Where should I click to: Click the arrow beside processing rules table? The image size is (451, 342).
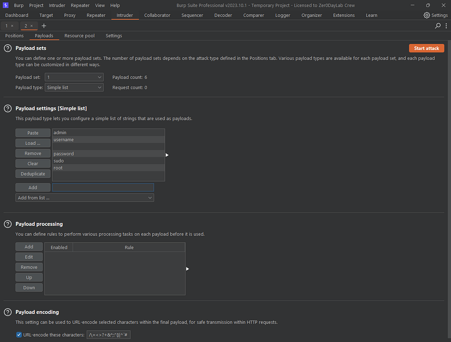tap(188, 269)
